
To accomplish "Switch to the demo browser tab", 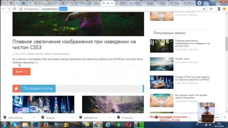I will coord(161,3).
